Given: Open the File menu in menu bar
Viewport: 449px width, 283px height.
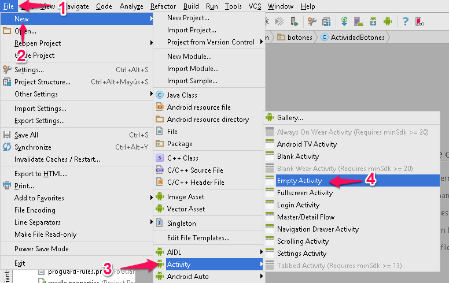Looking at the screenshot, I should (9, 6).
